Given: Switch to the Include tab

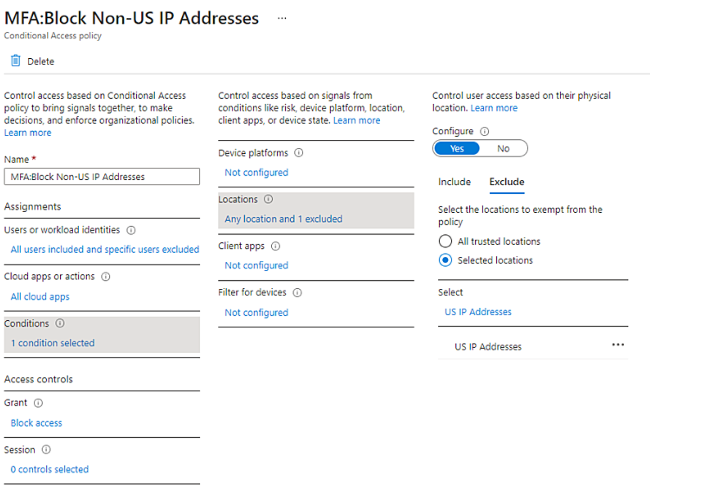Looking at the screenshot, I should 454,182.
